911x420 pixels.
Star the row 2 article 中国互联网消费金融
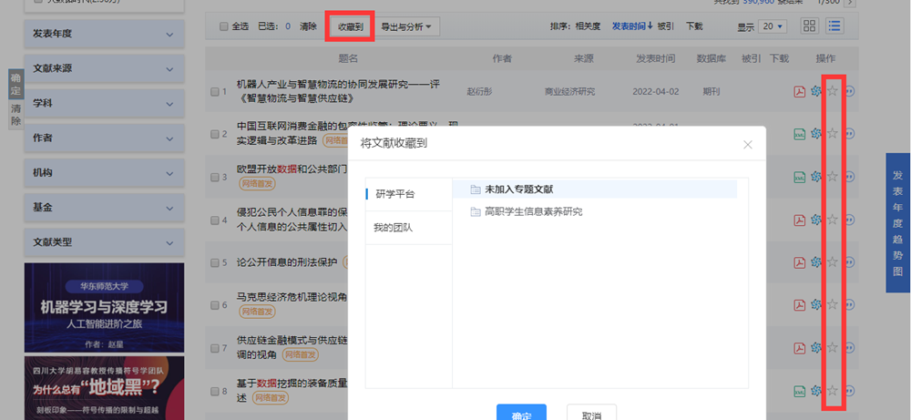(832, 134)
